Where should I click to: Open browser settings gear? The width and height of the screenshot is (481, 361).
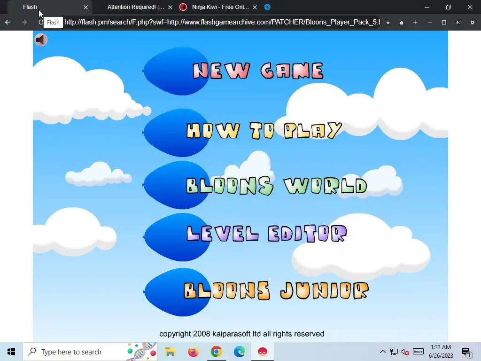tap(473, 23)
